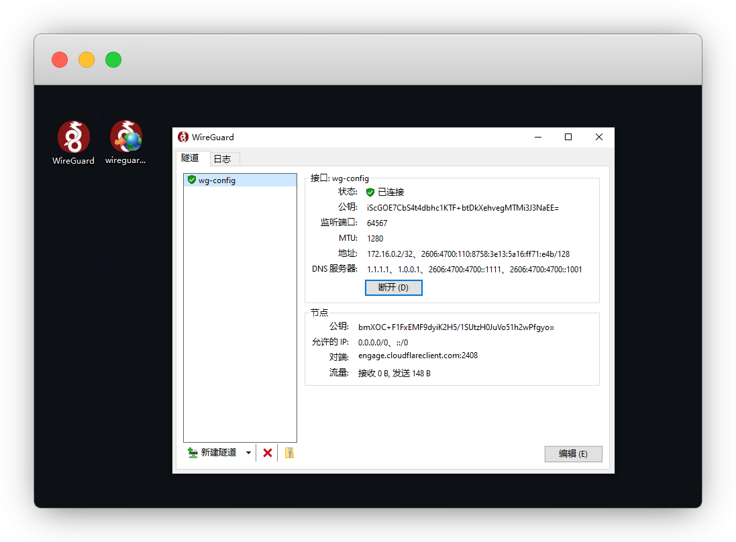Click the add tunnel icon beside 新建隧道
The width and height of the screenshot is (736, 542).
(x=193, y=453)
